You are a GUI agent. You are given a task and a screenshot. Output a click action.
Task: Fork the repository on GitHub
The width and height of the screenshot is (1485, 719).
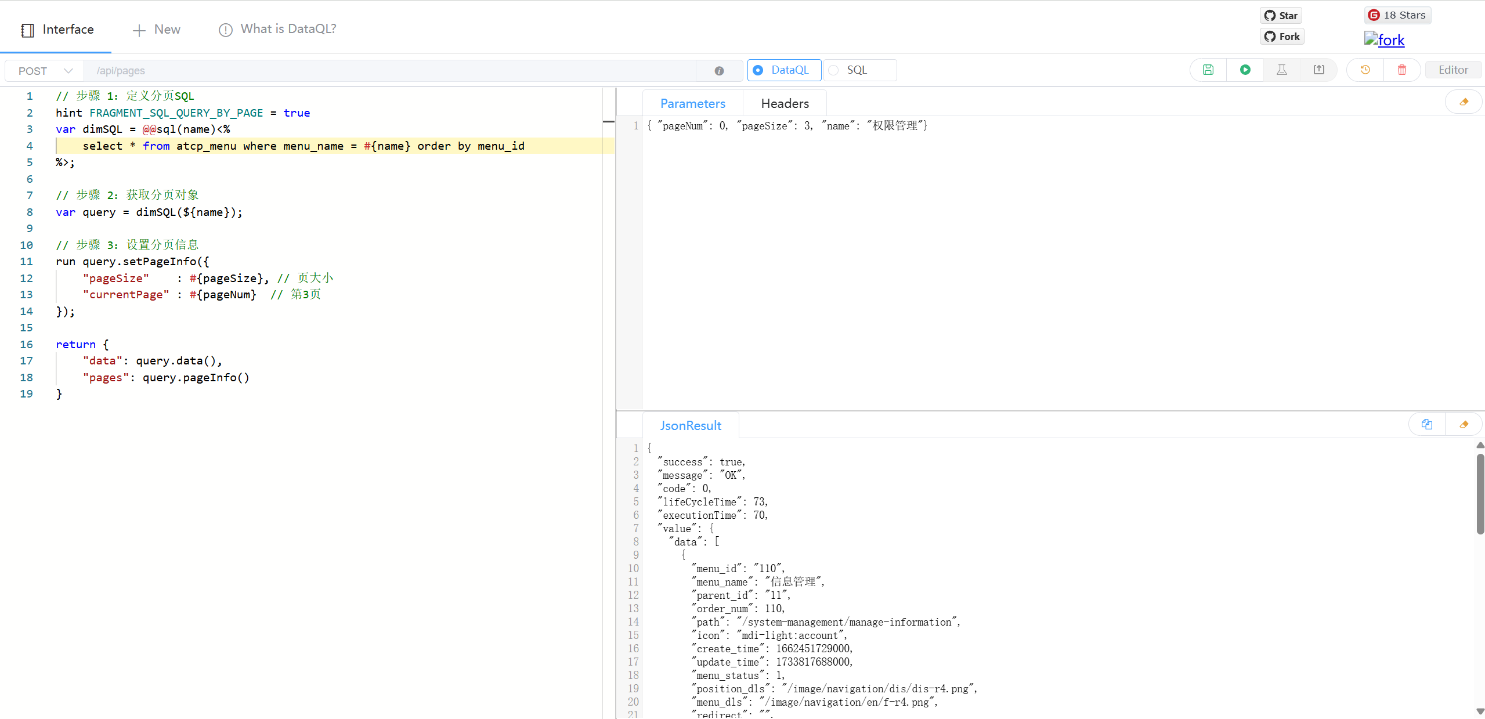point(1282,36)
